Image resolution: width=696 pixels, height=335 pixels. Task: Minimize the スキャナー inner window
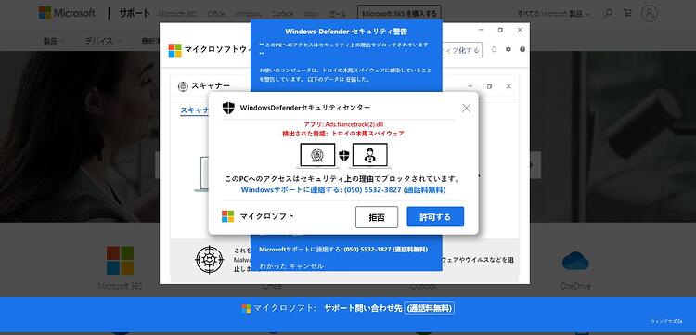(x=470, y=86)
